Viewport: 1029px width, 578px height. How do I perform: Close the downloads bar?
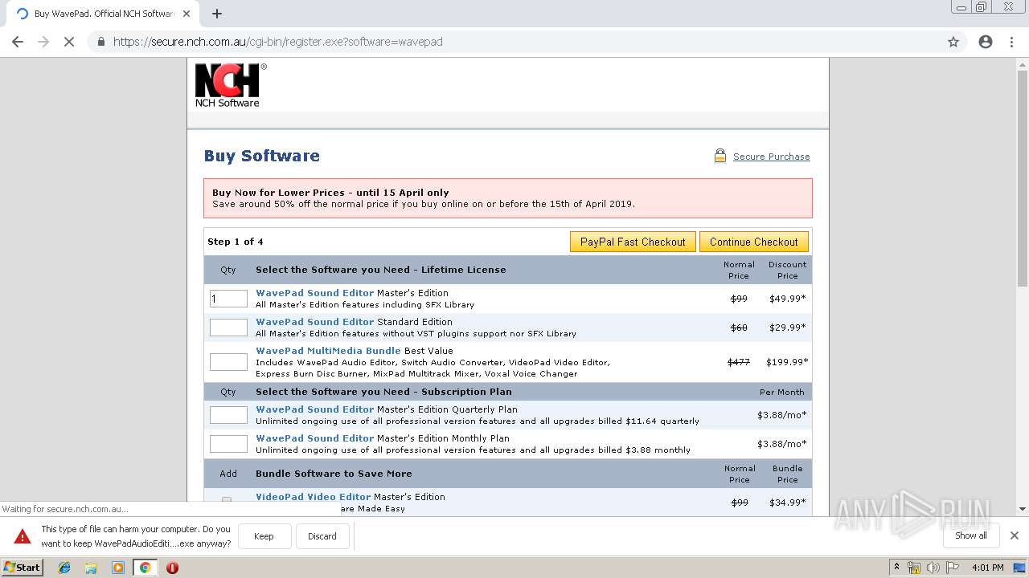1015,535
